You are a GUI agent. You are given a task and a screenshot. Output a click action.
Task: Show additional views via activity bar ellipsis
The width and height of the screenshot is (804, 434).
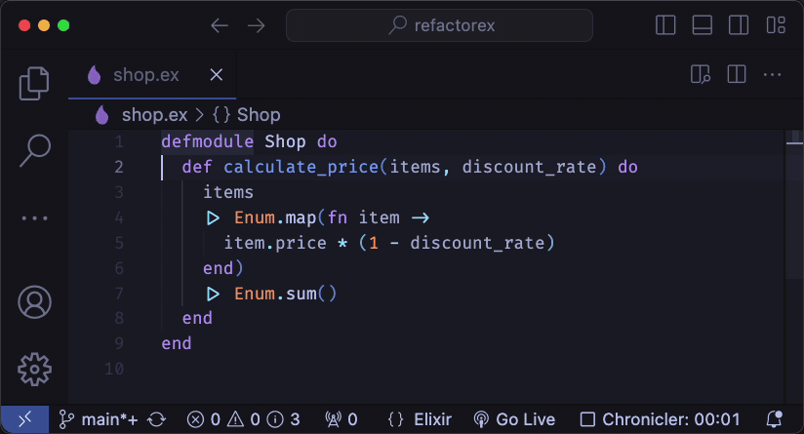[34, 218]
